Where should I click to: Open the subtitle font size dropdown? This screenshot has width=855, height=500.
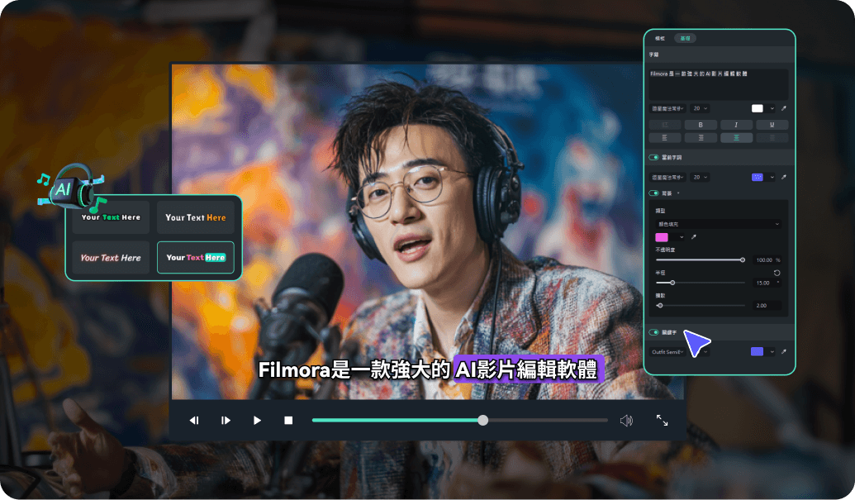click(x=701, y=108)
